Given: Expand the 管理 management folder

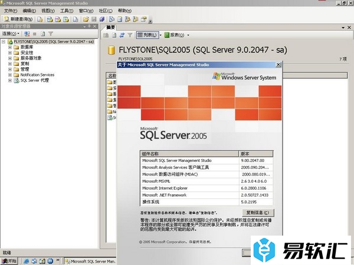Looking at the screenshot, I should [x=9, y=69].
